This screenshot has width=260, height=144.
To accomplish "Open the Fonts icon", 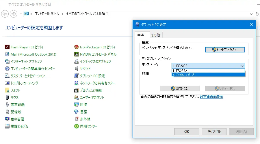I will click(7, 90).
